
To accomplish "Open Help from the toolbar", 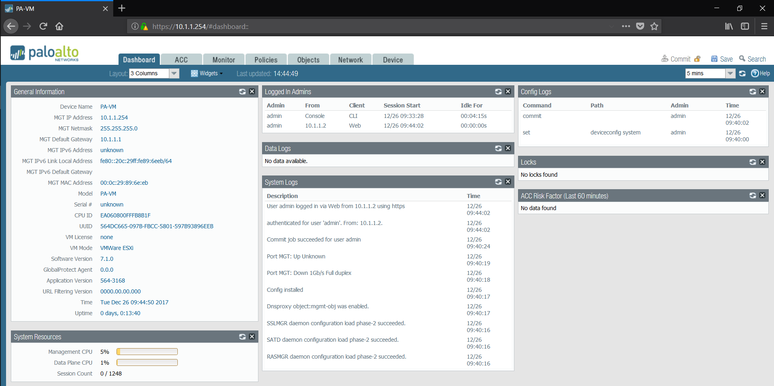I will [x=760, y=74].
